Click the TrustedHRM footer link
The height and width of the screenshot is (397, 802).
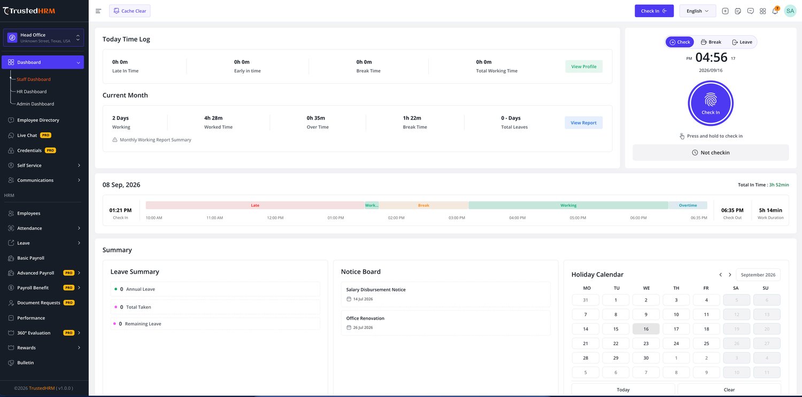42,388
